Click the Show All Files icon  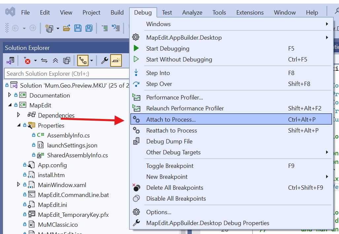tap(67, 60)
